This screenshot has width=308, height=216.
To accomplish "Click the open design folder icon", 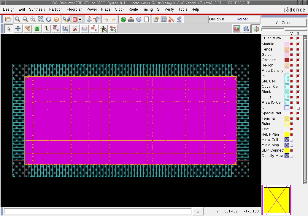I will 8,19.
